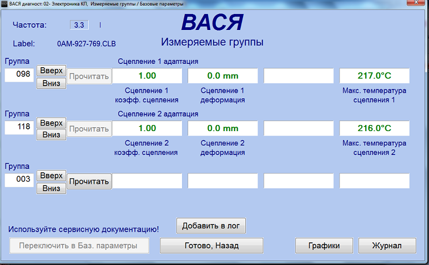
Task: Click the disabled Прочитать for group 098
Action: pyautogui.click(x=89, y=76)
